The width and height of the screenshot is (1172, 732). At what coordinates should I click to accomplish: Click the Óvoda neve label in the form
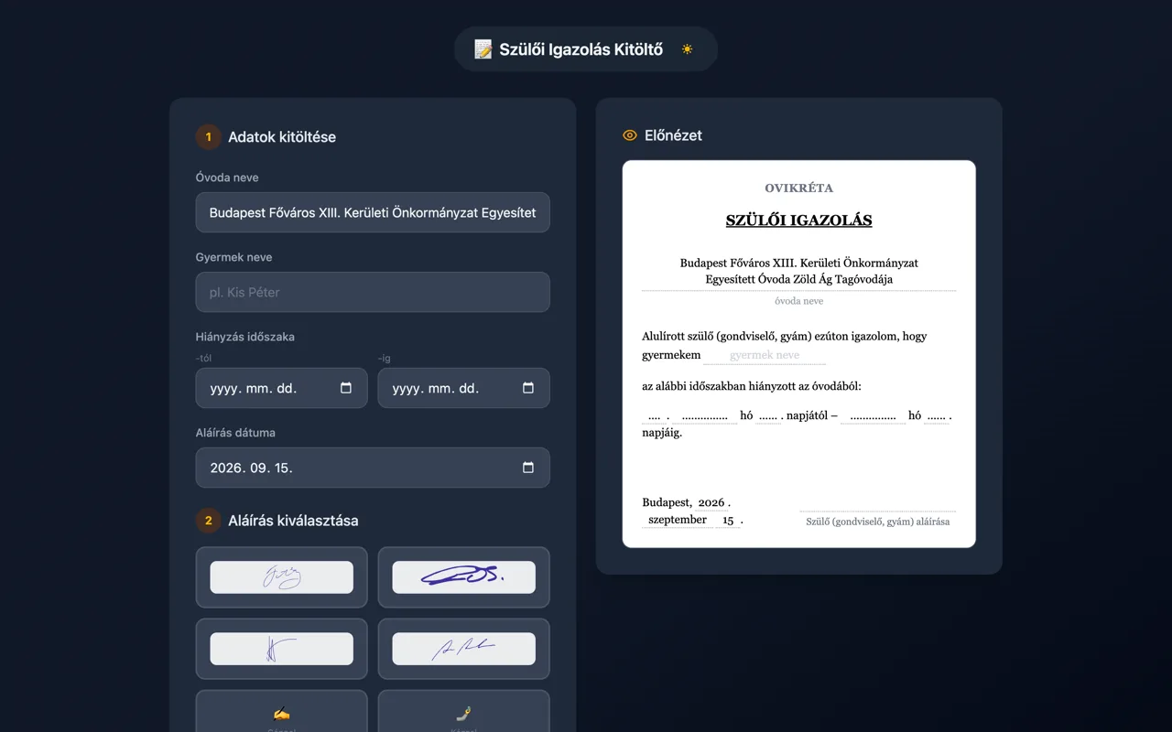pos(227,178)
